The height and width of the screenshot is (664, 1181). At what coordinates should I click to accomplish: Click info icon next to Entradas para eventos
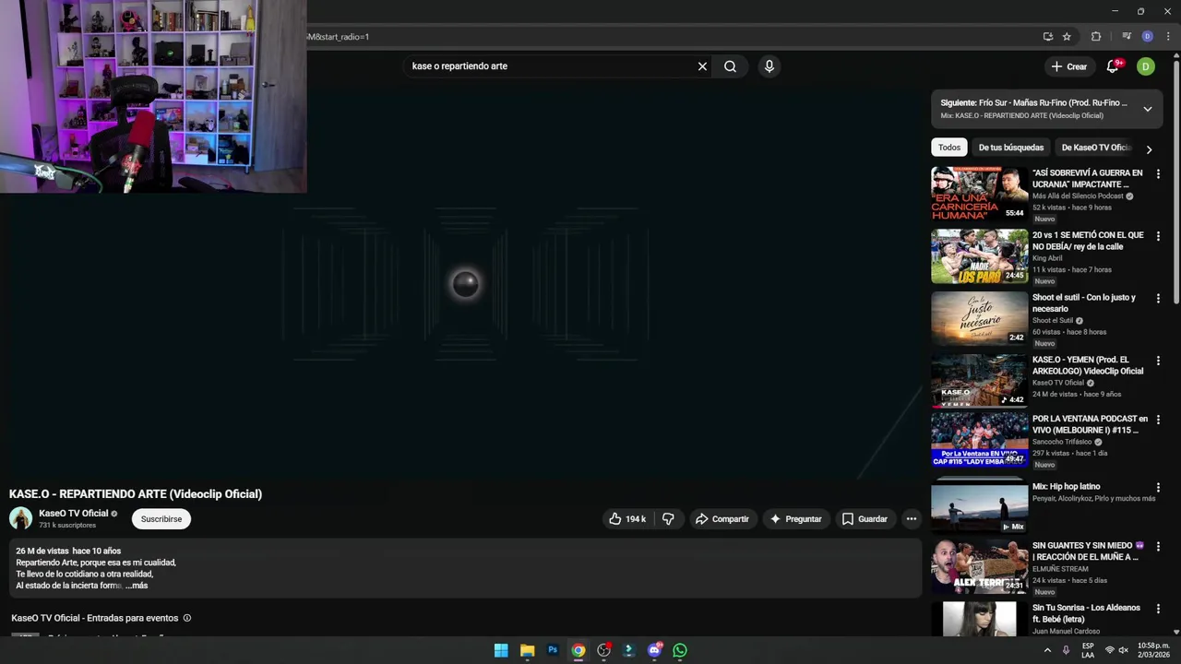(187, 618)
